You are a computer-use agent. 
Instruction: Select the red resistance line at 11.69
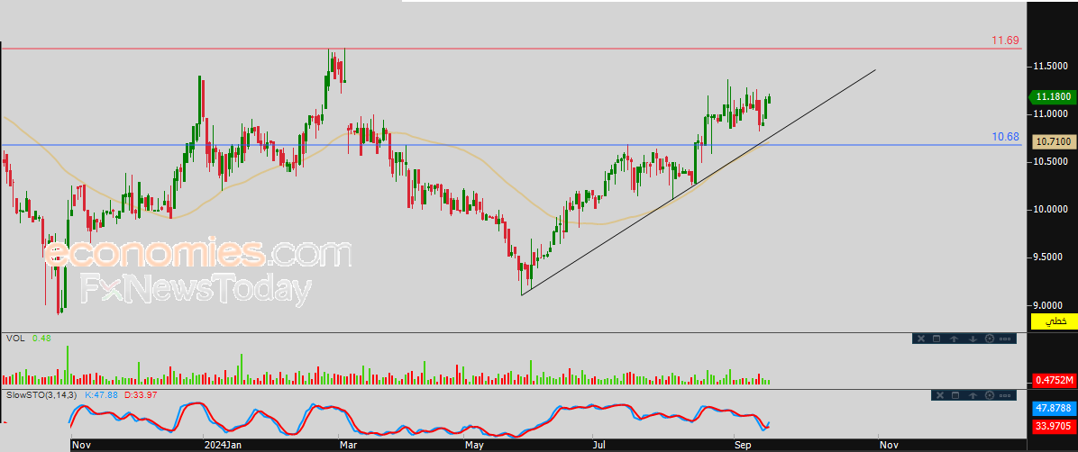(511, 49)
